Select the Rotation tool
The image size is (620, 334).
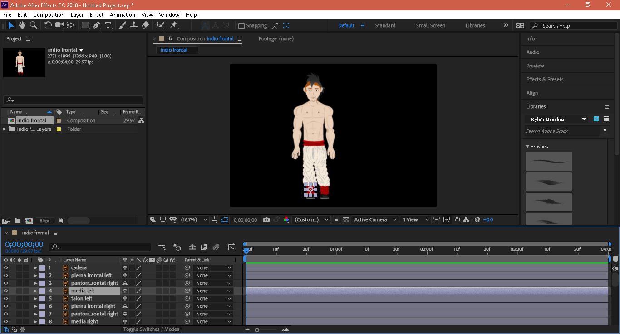(48, 25)
